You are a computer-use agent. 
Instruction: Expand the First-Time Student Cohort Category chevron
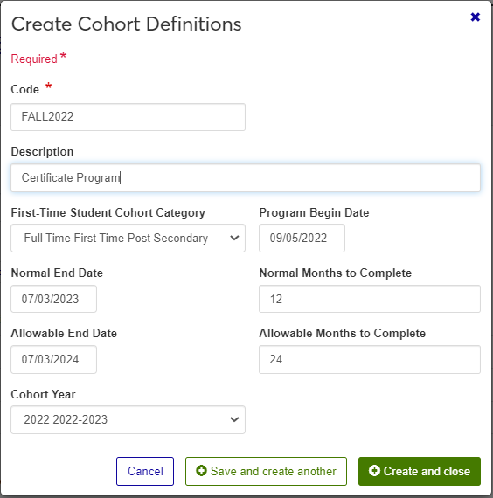pyautogui.click(x=234, y=238)
